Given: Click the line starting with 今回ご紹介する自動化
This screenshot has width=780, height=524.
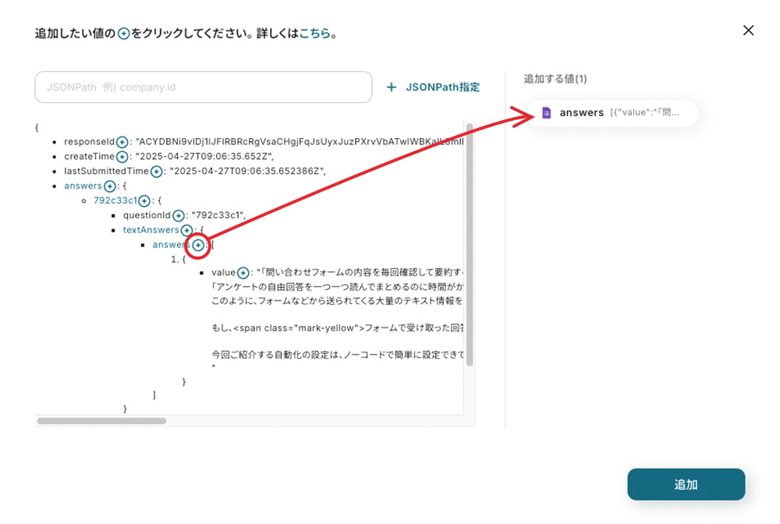Looking at the screenshot, I should pyautogui.click(x=337, y=355).
